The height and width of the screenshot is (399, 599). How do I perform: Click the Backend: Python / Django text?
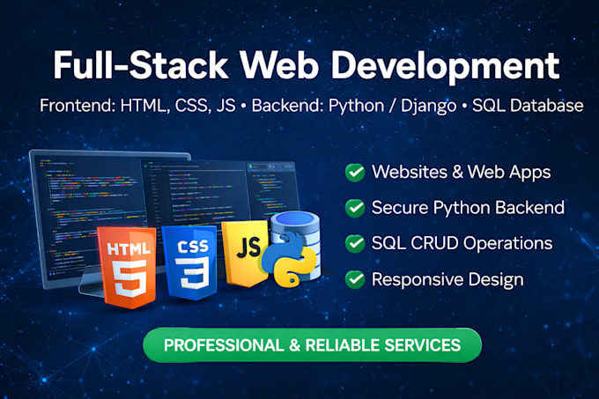[354, 107]
